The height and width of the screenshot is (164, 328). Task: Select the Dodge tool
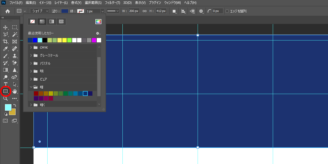tap(5, 77)
